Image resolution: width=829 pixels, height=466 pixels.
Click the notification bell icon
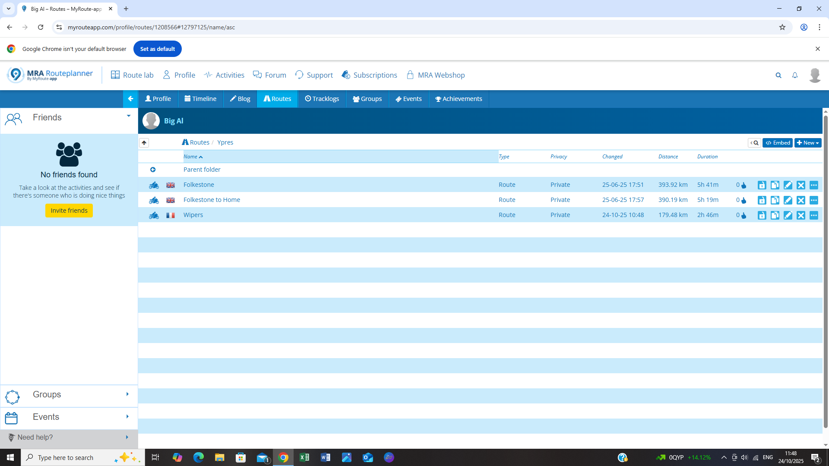click(794, 75)
